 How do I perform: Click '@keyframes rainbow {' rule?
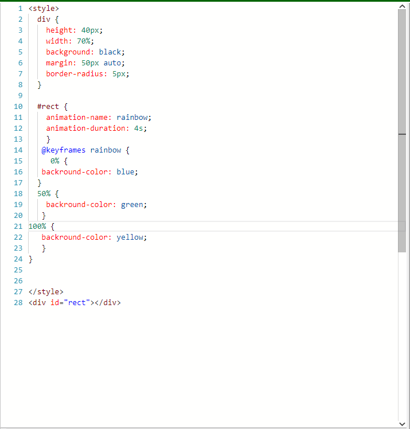tap(85, 150)
